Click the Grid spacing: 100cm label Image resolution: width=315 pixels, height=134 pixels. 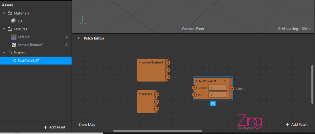pyautogui.click(x=294, y=29)
